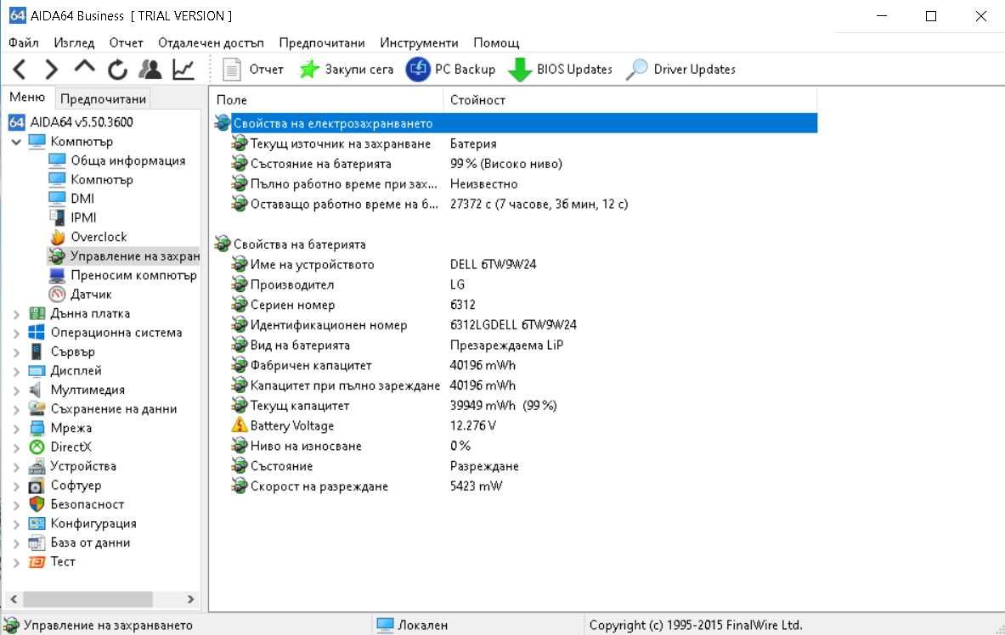Select the Ниво на износване row
The height and width of the screenshot is (635, 1005).
[x=515, y=446]
